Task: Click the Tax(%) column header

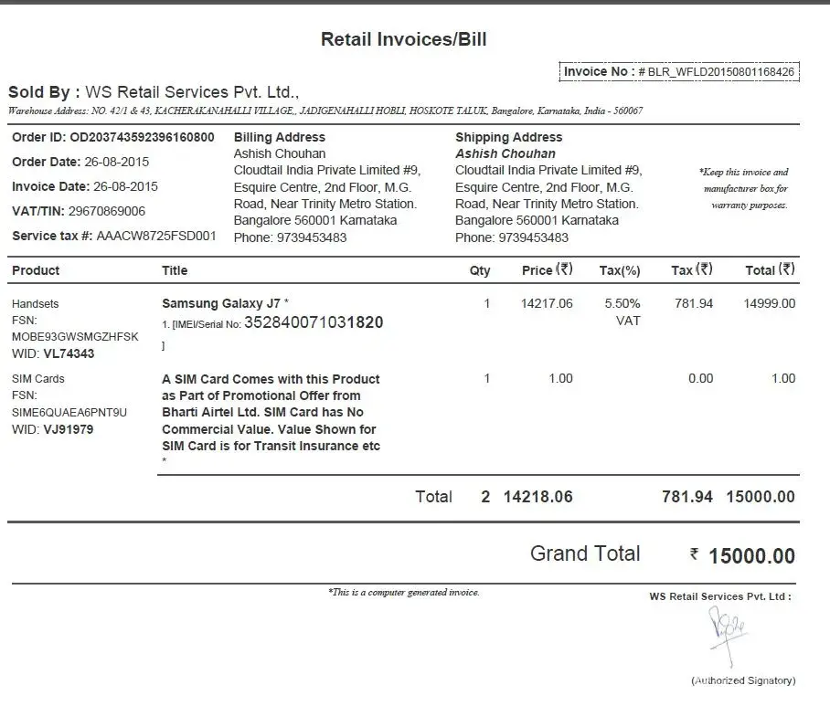Action: coord(620,270)
